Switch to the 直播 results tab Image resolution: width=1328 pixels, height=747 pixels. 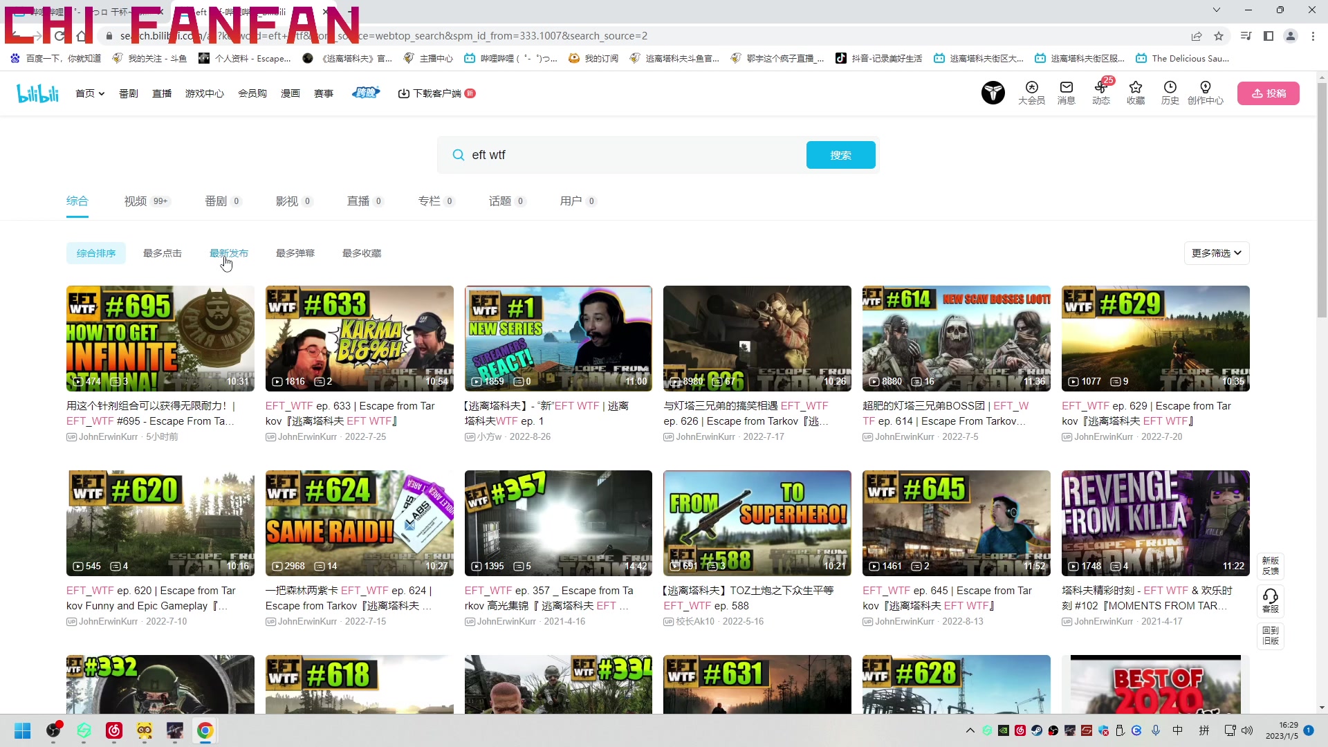tap(365, 201)
